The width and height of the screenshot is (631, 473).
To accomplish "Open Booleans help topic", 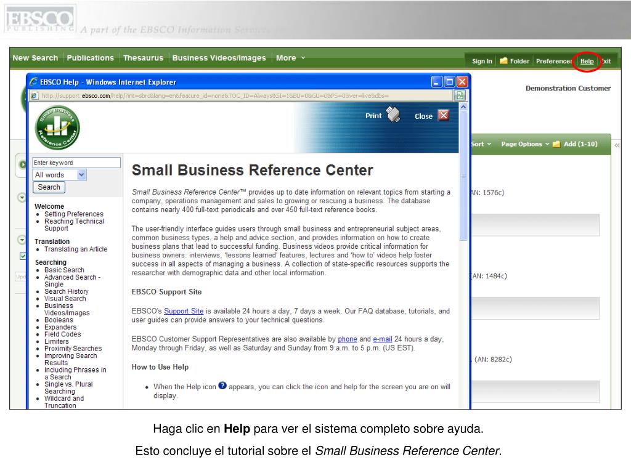I will pyautogui.click(x=59, y=320).
